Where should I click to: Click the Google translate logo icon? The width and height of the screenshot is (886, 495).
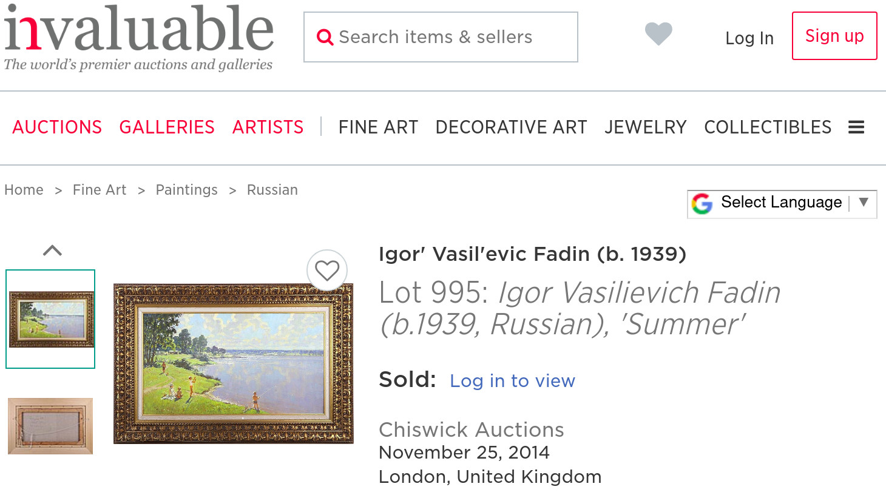[x=702, y=203]
